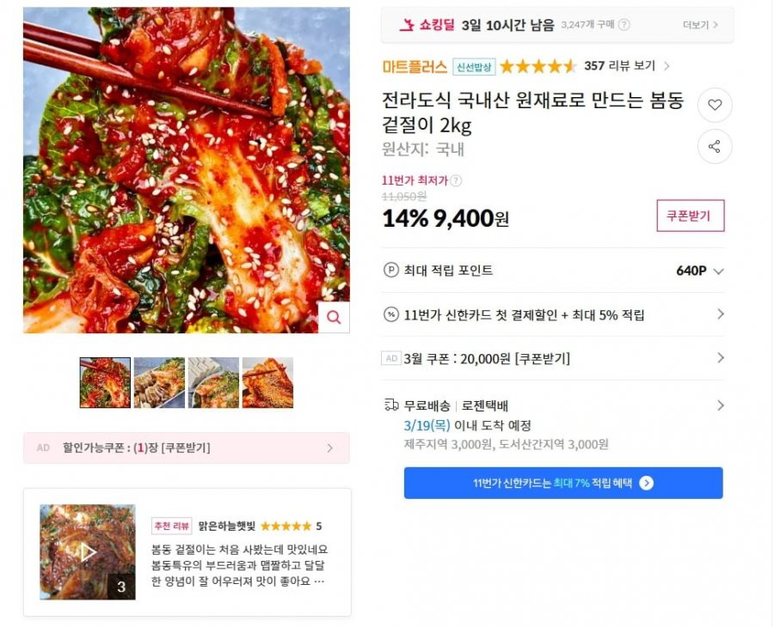Select the dumpling product thumbnail
This screenshot has width=774, height=627.
coord(159,382)
